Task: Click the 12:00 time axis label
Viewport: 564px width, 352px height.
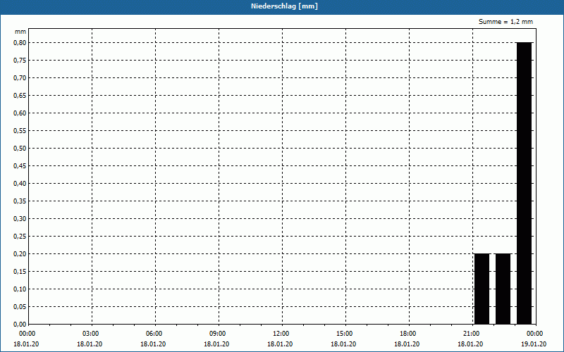Action: [x=281, y=334]
